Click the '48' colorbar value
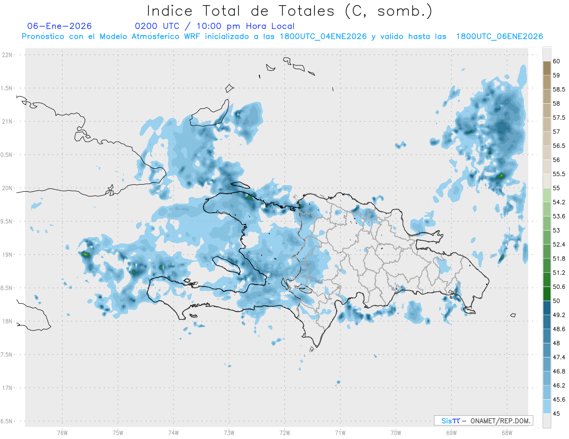Screen dimensions: 569x439 point(556,343)
